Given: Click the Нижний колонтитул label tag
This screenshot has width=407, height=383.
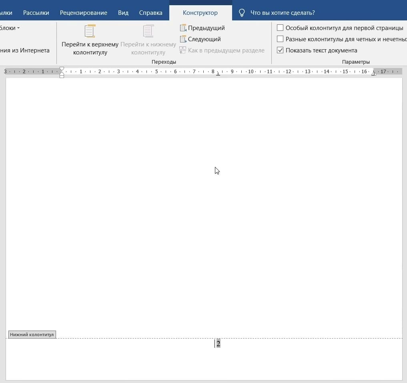Looking at the screenshot, I should coord(32,335).
